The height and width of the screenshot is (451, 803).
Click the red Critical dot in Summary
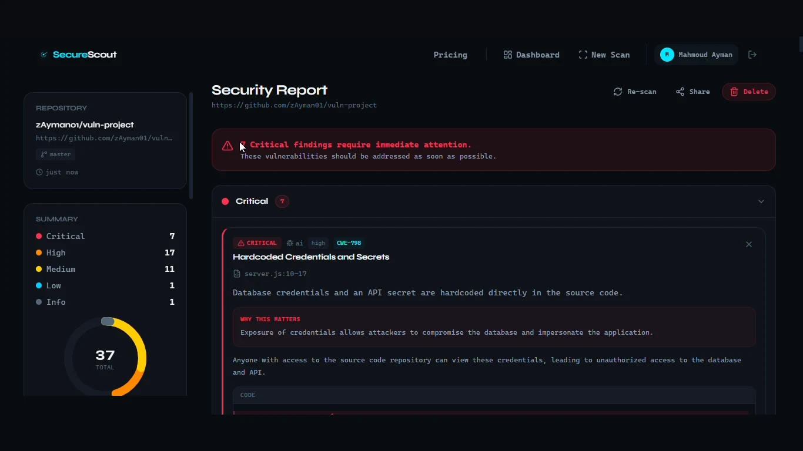click(x=39, y=236)
